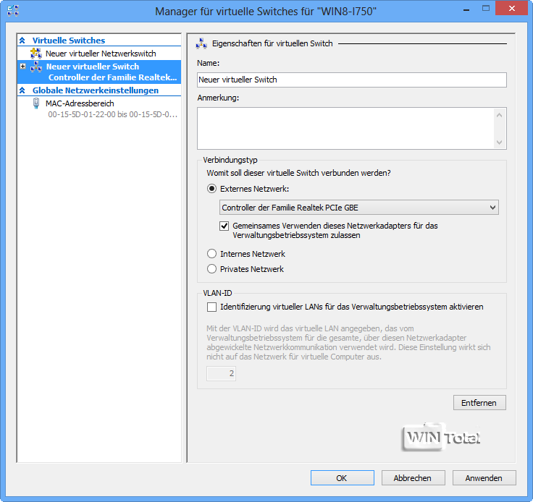Click the VLAN-ID number field
Image resolution: width=533 pixels, height=502 pixels.
tap(222, 373)
